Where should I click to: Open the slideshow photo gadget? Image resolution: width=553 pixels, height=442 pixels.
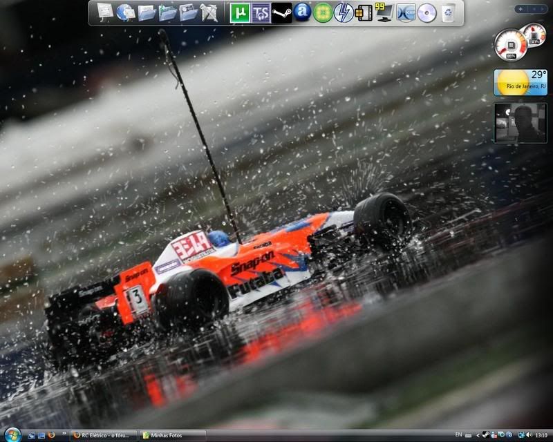521,123
